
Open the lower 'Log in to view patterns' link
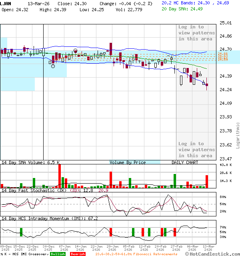(196, 150)
